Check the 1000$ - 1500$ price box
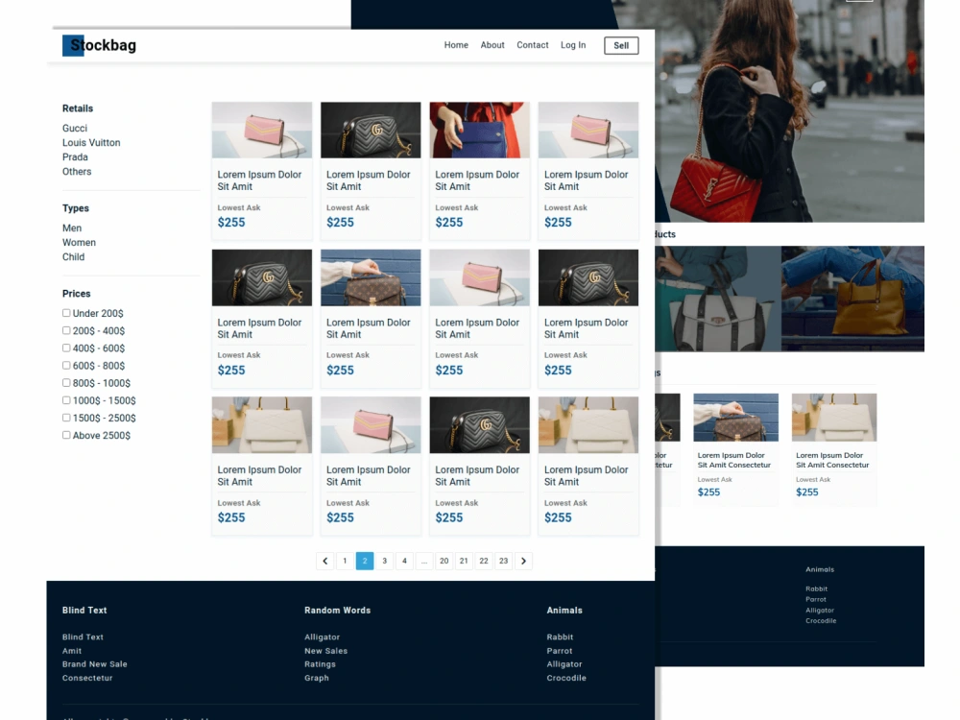The width and height of the screenshot is (960, 720). pyautogui.click(x=66, y=400)
